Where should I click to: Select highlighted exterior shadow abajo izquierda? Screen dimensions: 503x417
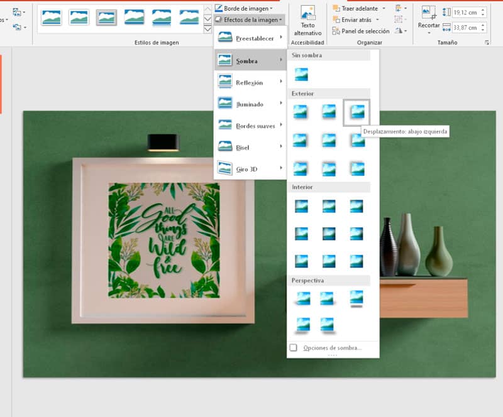click(357, 112)
